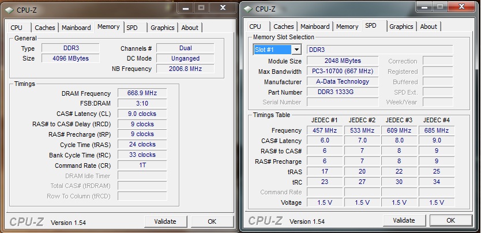This screenshot has height=233, width=481.
Task: Open About tab in right CPU-Z window
Action: pos(429,27)
